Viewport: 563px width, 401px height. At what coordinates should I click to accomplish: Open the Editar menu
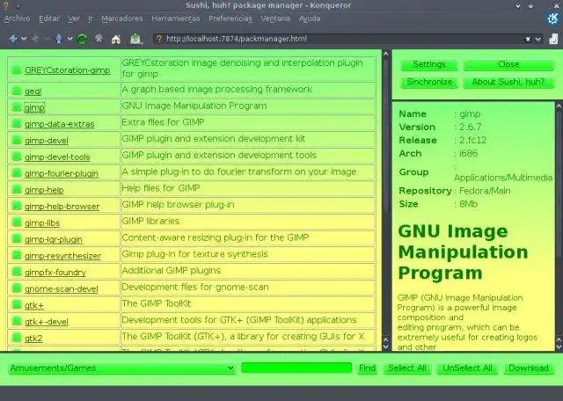49,18
